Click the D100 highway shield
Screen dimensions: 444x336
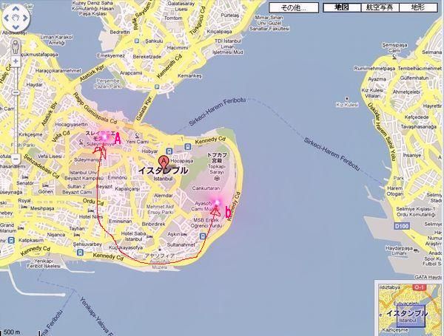click(402, 226)
